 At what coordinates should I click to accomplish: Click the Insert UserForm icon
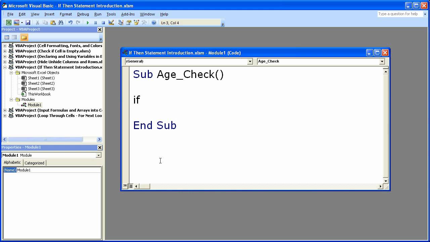point(16,23)
